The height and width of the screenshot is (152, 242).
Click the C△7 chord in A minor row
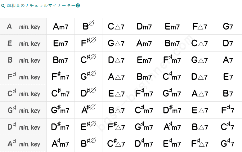(x=116, y=27)
